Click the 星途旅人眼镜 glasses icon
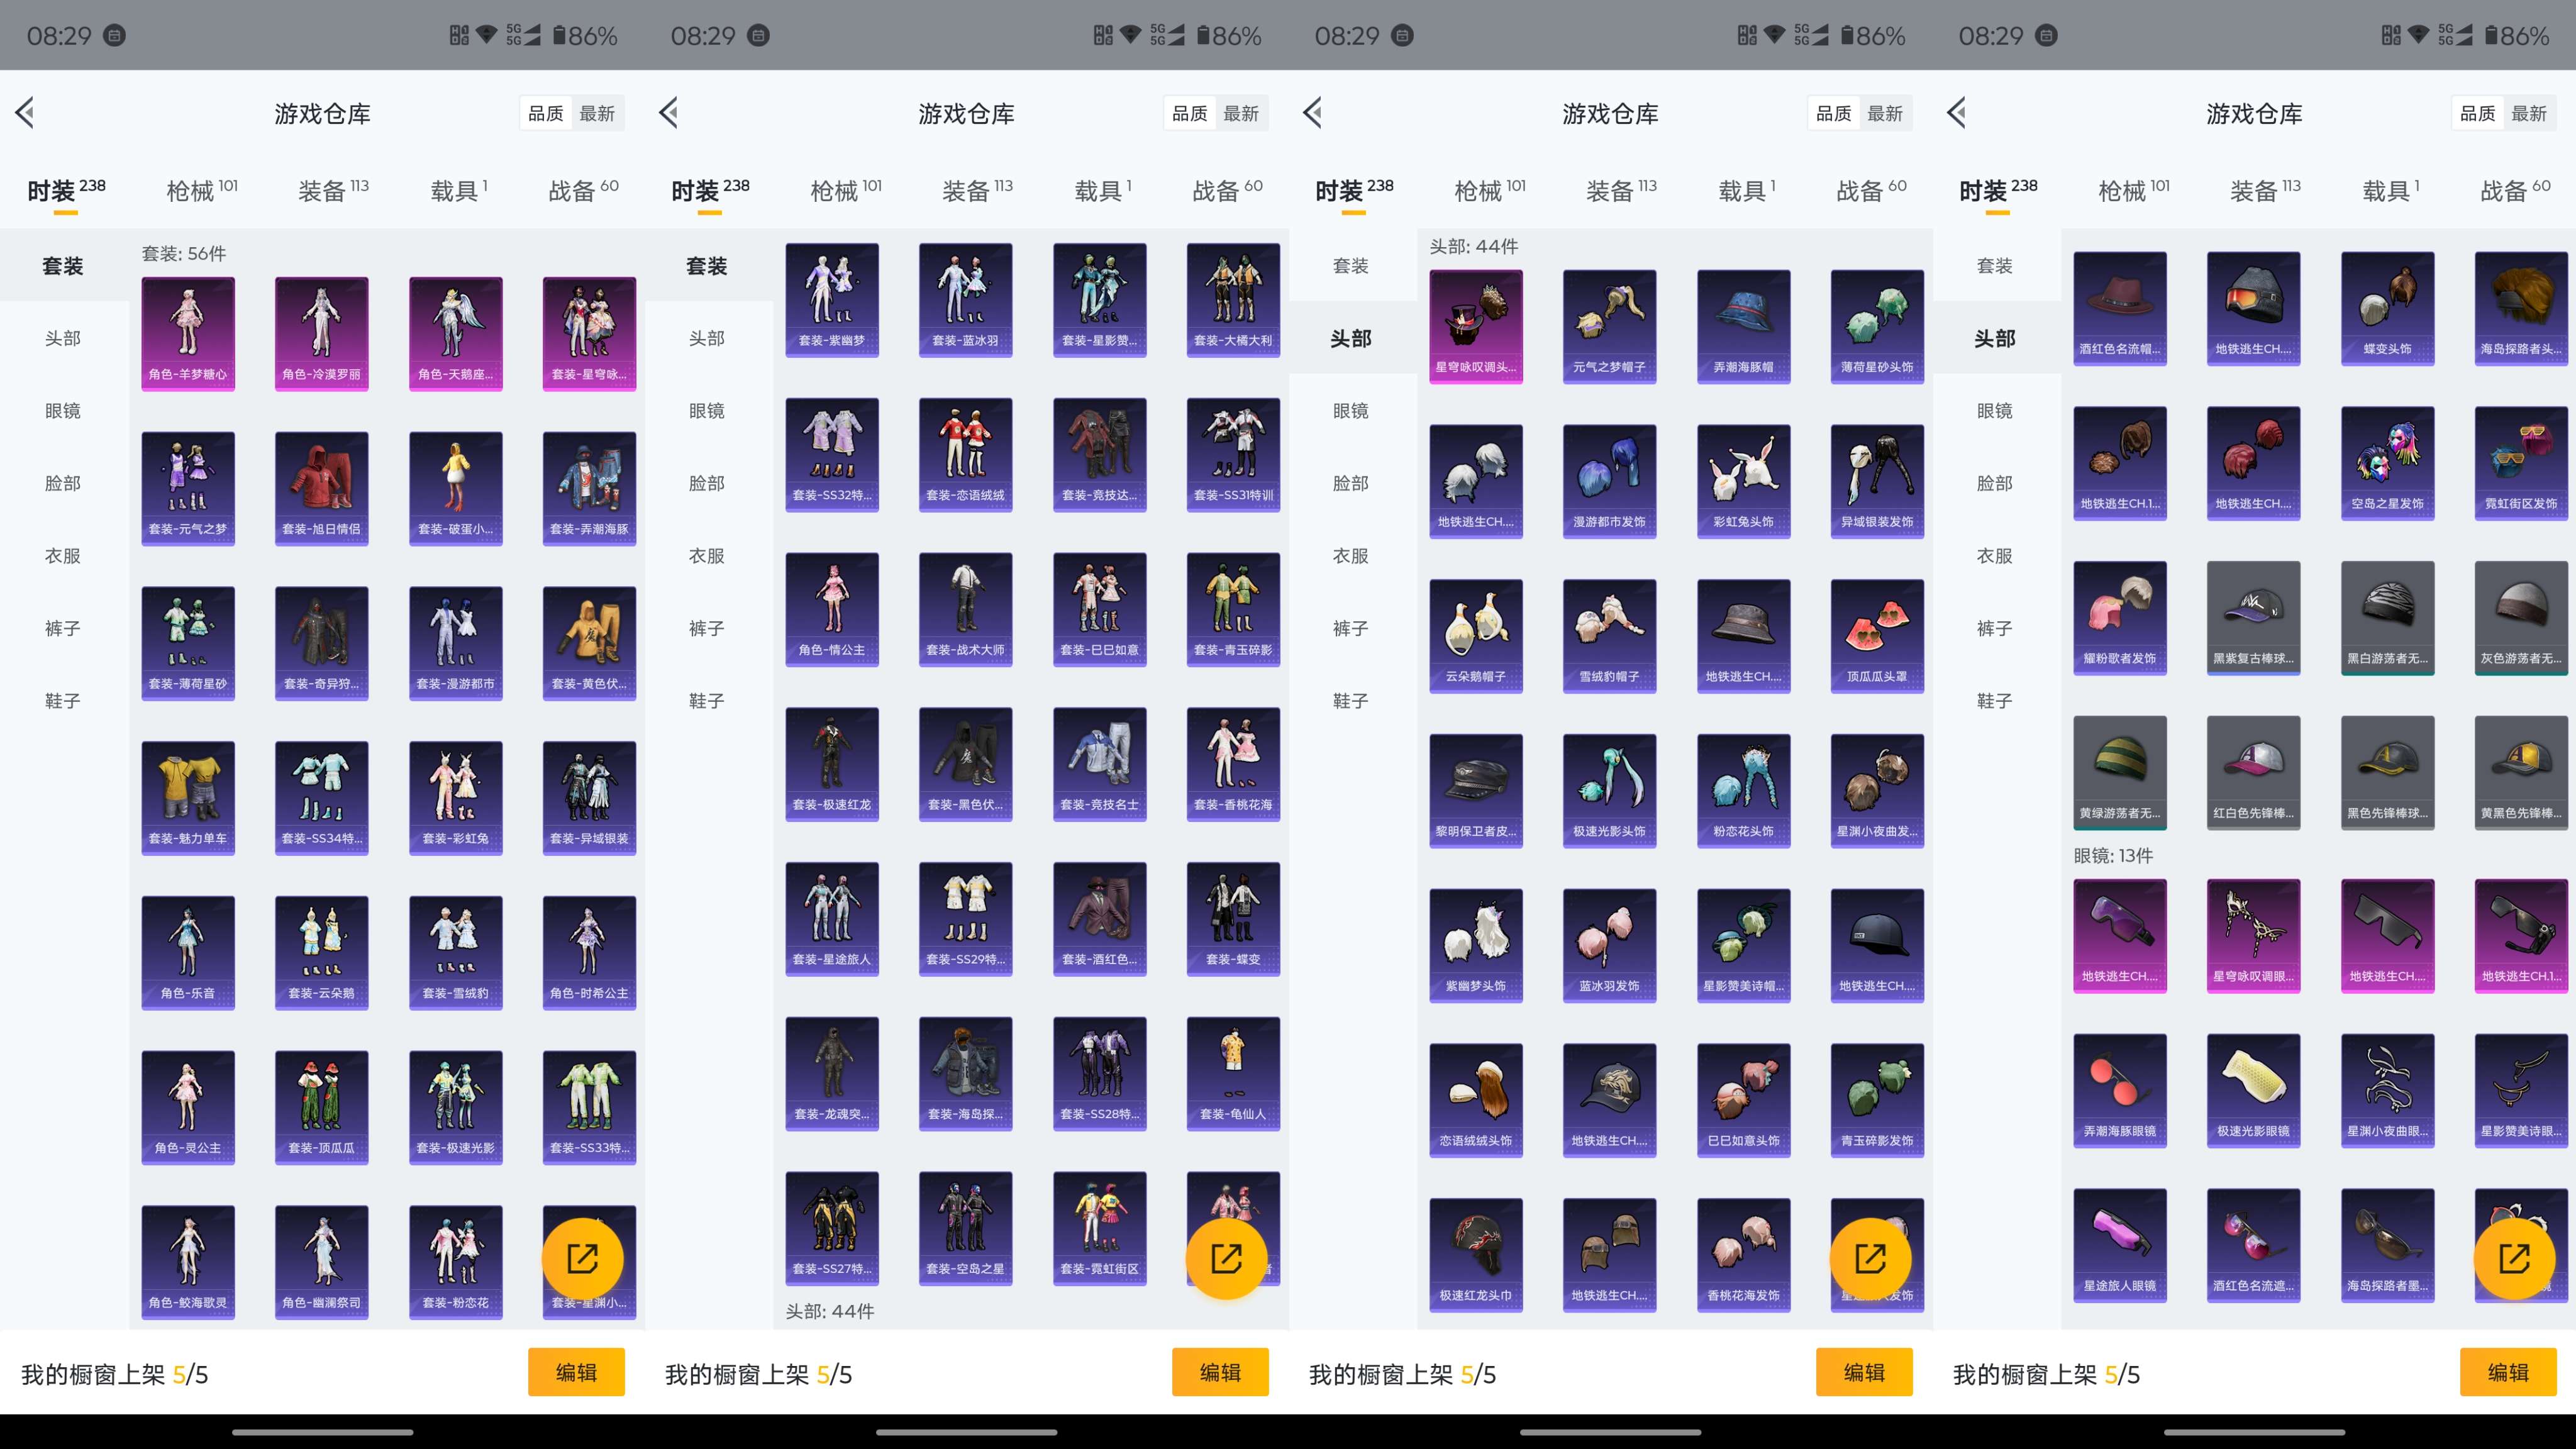The image size is (2576, 1449). point(2120,1245)
